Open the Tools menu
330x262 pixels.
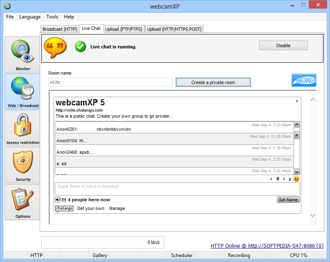tap(52, 17)
